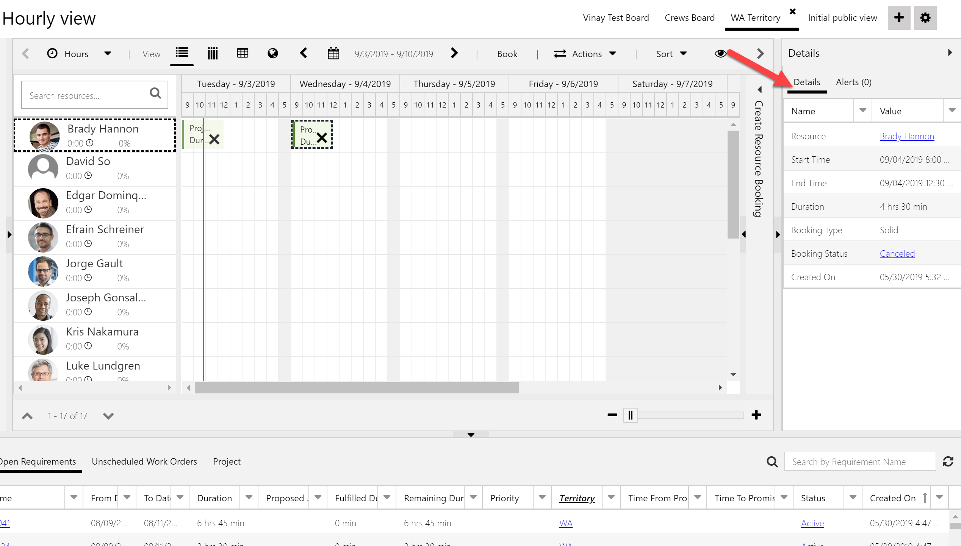Switch to the Crews Board tab
Viewport: 961px width, 546px height.
(x=689, y=18)
